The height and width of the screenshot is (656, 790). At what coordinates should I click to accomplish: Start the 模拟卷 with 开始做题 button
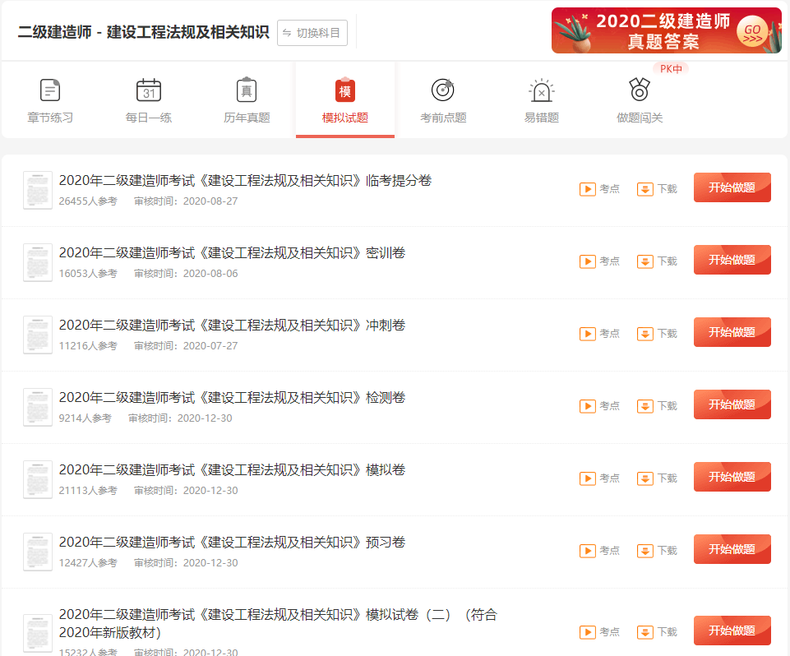click(732, 477)
